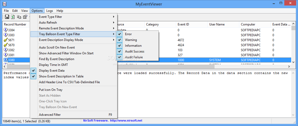Expand Event Description Display Mode submenu
298x126 pixels.
[73, 40]
